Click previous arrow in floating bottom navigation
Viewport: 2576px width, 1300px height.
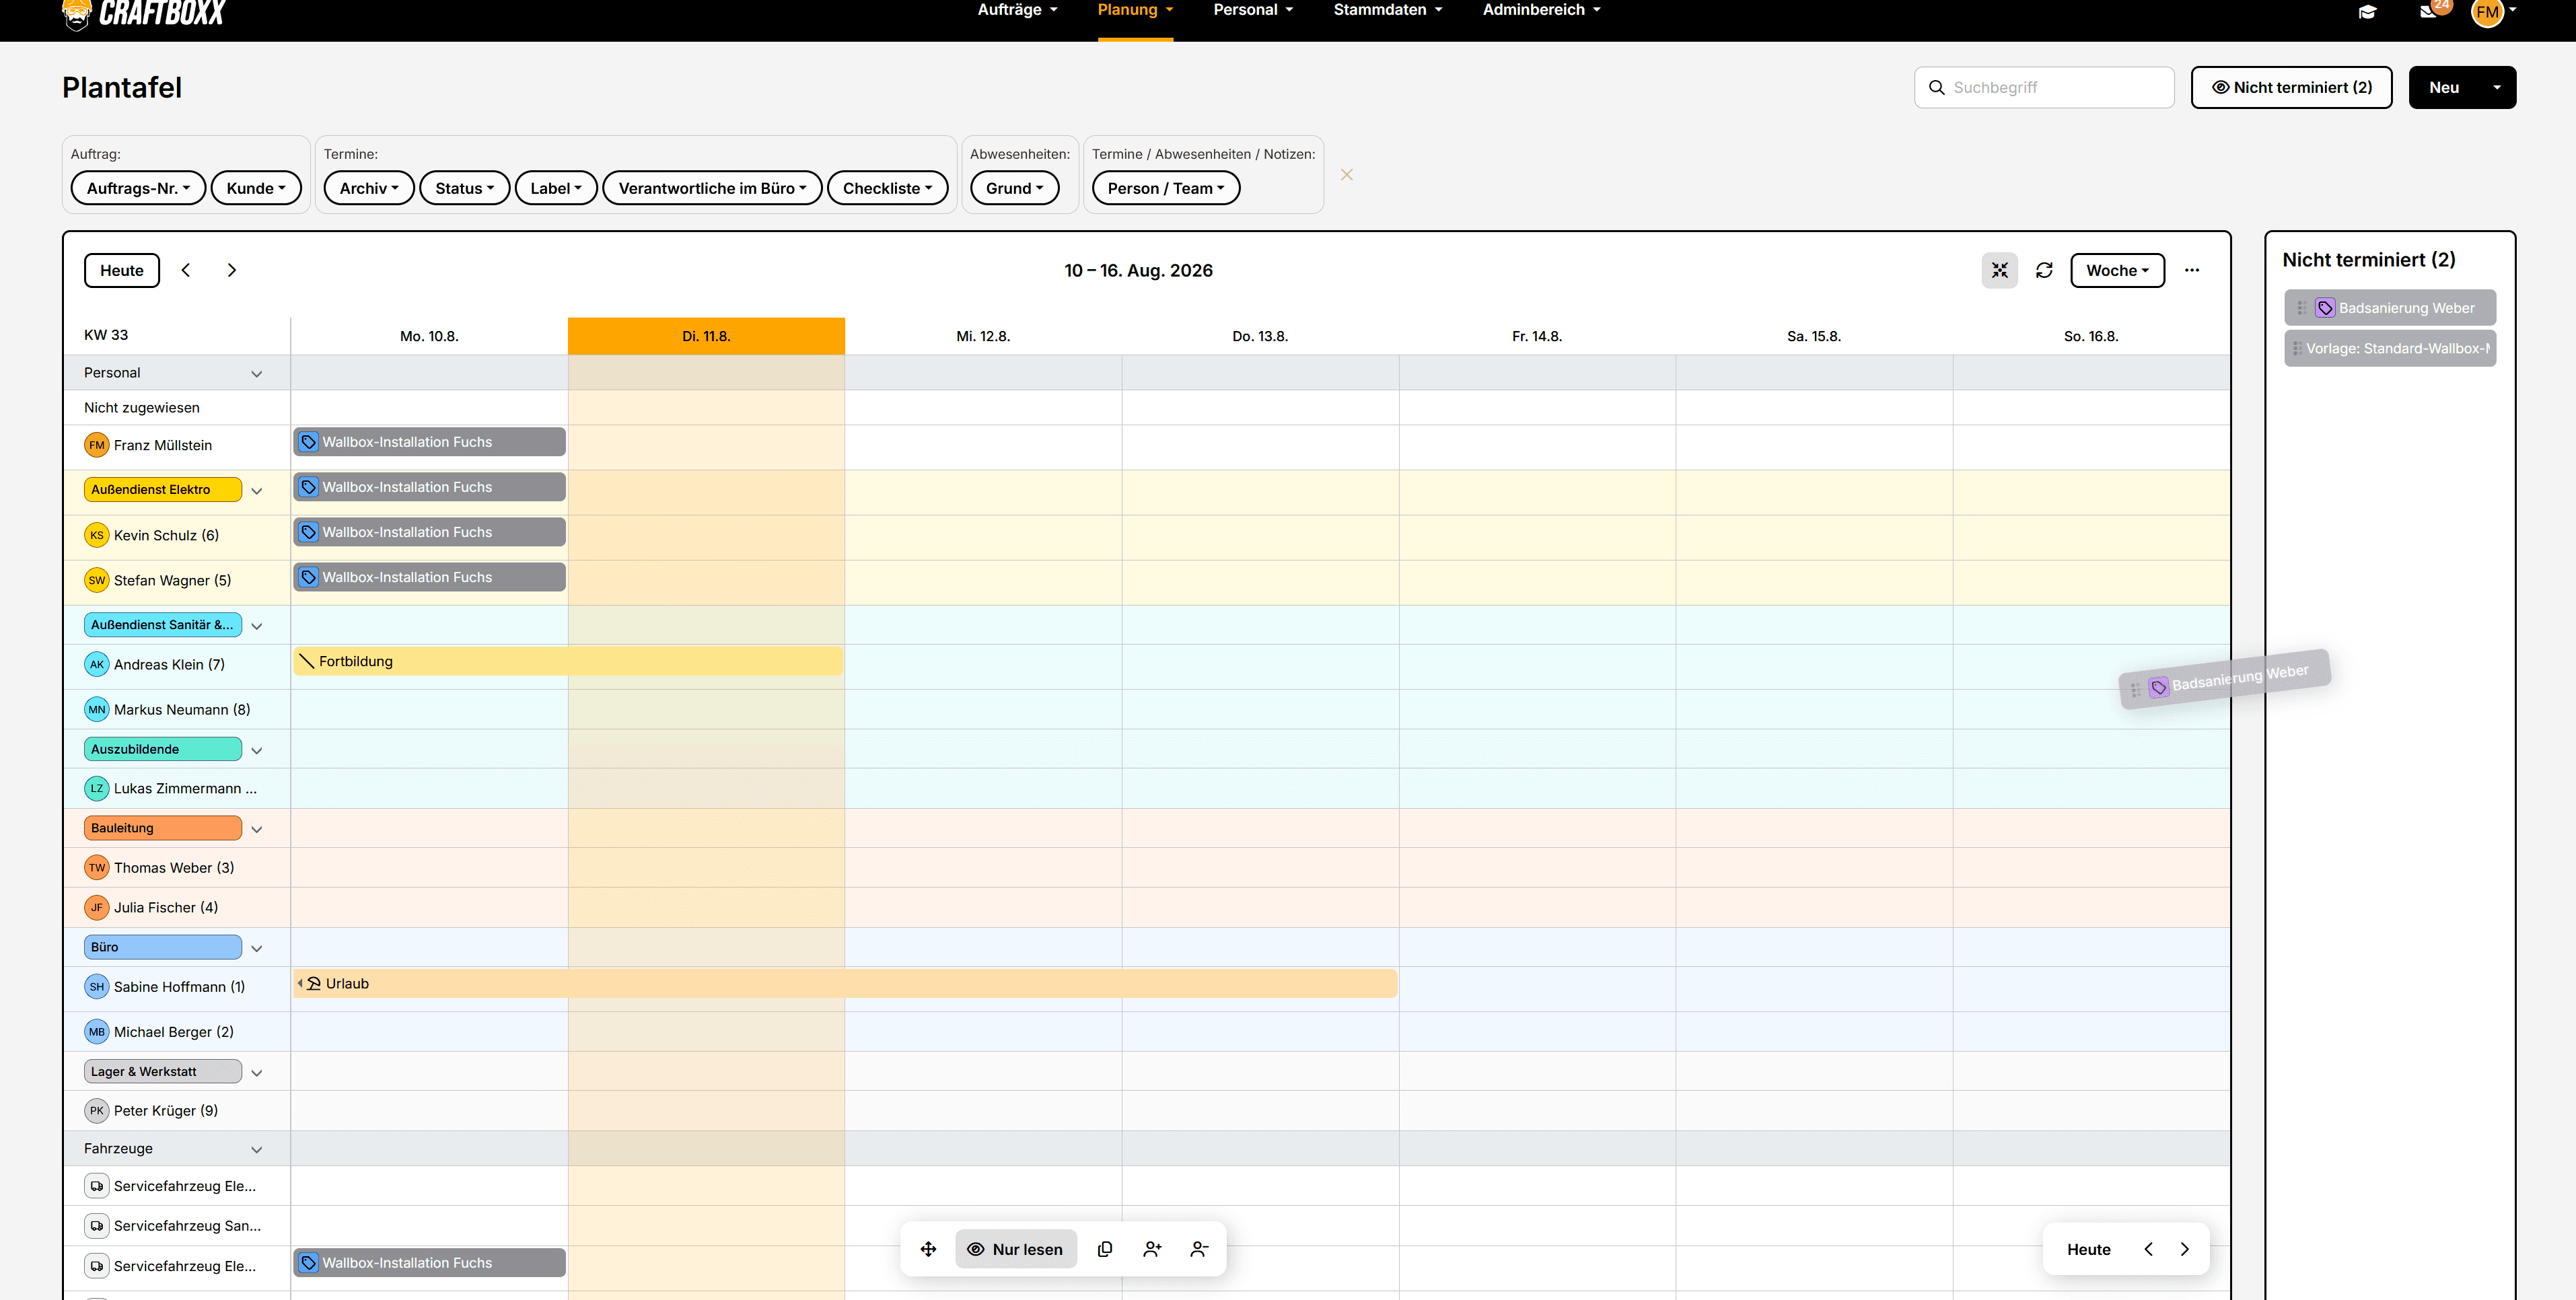point(2148,1249)
